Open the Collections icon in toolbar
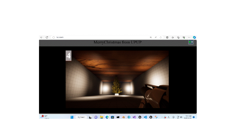The height and width of the screenshot is (132, 236). pos(178,37)
